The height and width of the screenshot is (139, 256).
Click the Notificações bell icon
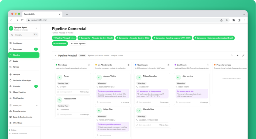coord(10,98)
